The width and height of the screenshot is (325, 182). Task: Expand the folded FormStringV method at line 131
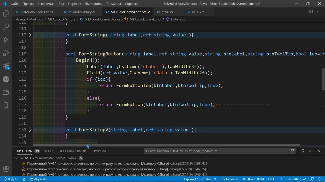click(x=30, y=130)
